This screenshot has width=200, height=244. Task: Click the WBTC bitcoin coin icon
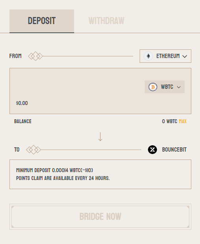point(153,87)
